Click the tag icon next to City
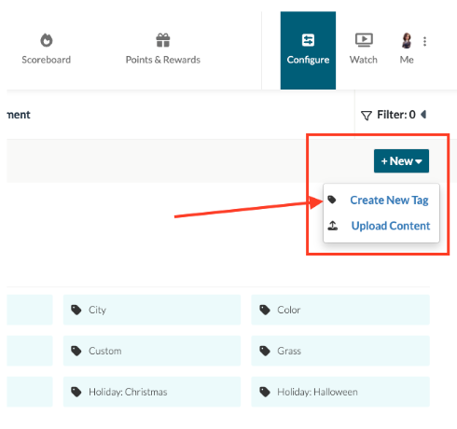Screen dimensions: 457x429 click(x=76, y=310)
